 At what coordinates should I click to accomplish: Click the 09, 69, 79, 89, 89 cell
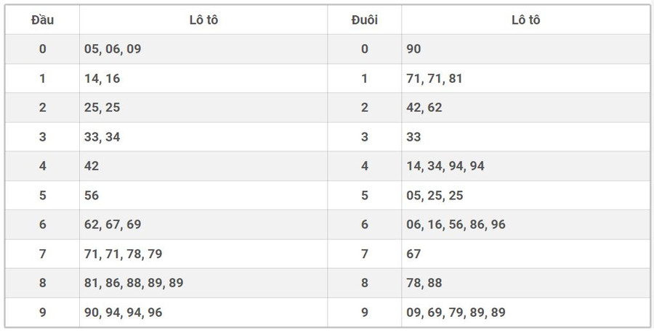coord(456,312)
